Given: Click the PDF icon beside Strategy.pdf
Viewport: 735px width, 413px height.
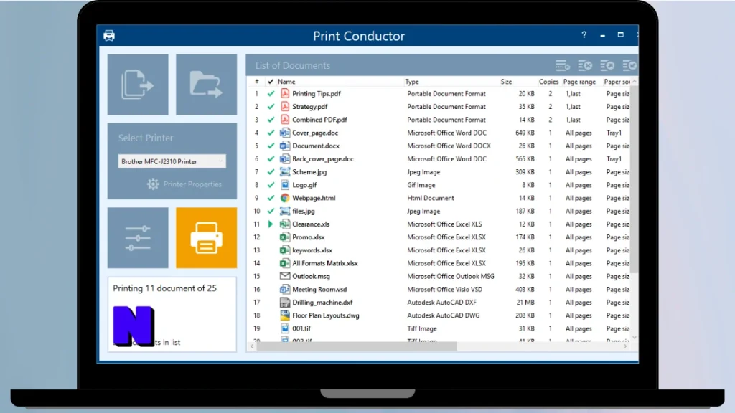Looking at the screenshot, I should pyautogui.click(x=284, y=107).
